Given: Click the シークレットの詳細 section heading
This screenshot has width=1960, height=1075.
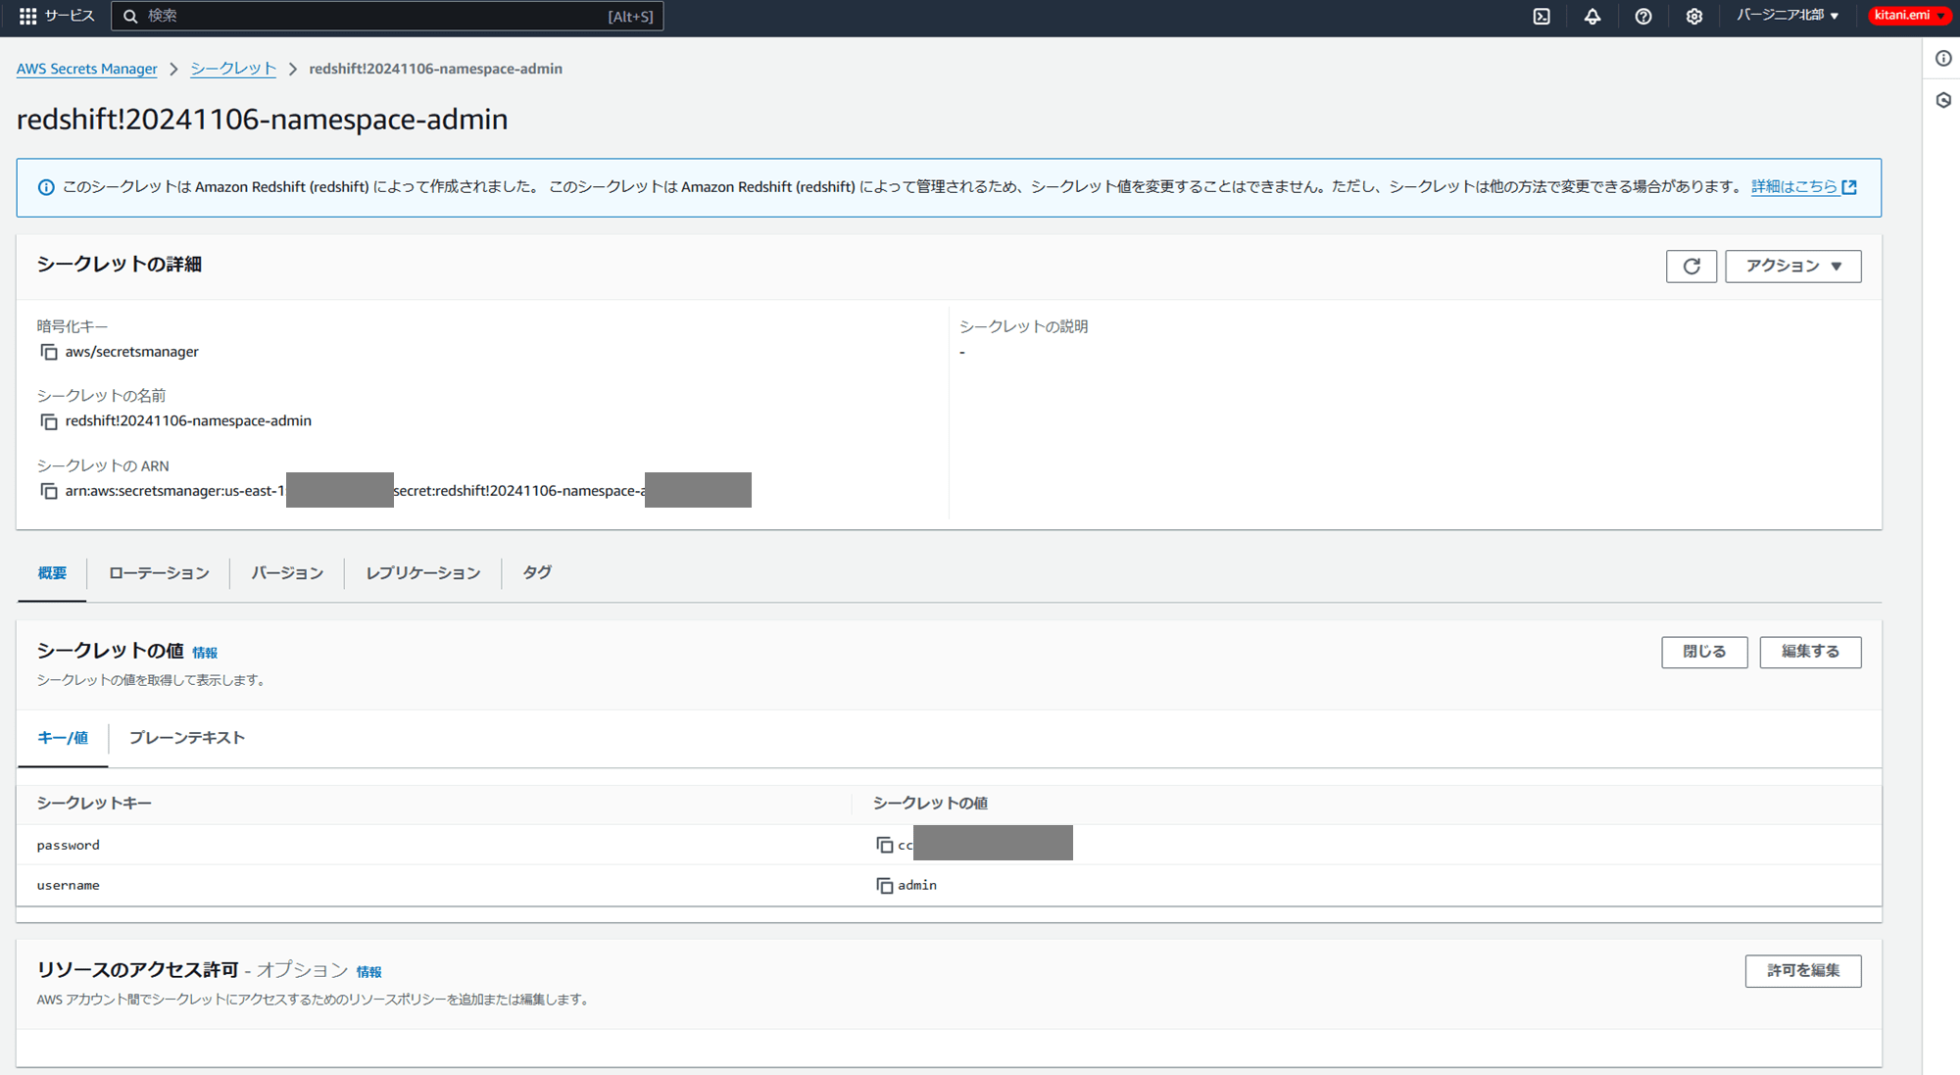Looking at the screenshot, I should click(120, 265).
